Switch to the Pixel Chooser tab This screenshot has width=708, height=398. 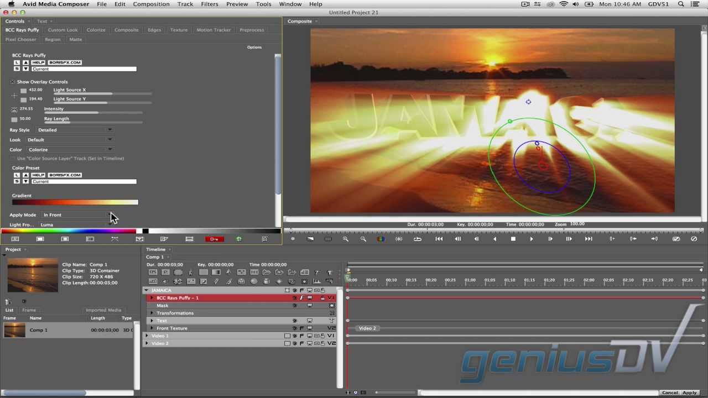20,39
